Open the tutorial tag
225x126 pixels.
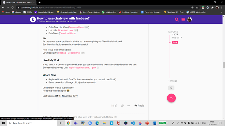point(72,21)
